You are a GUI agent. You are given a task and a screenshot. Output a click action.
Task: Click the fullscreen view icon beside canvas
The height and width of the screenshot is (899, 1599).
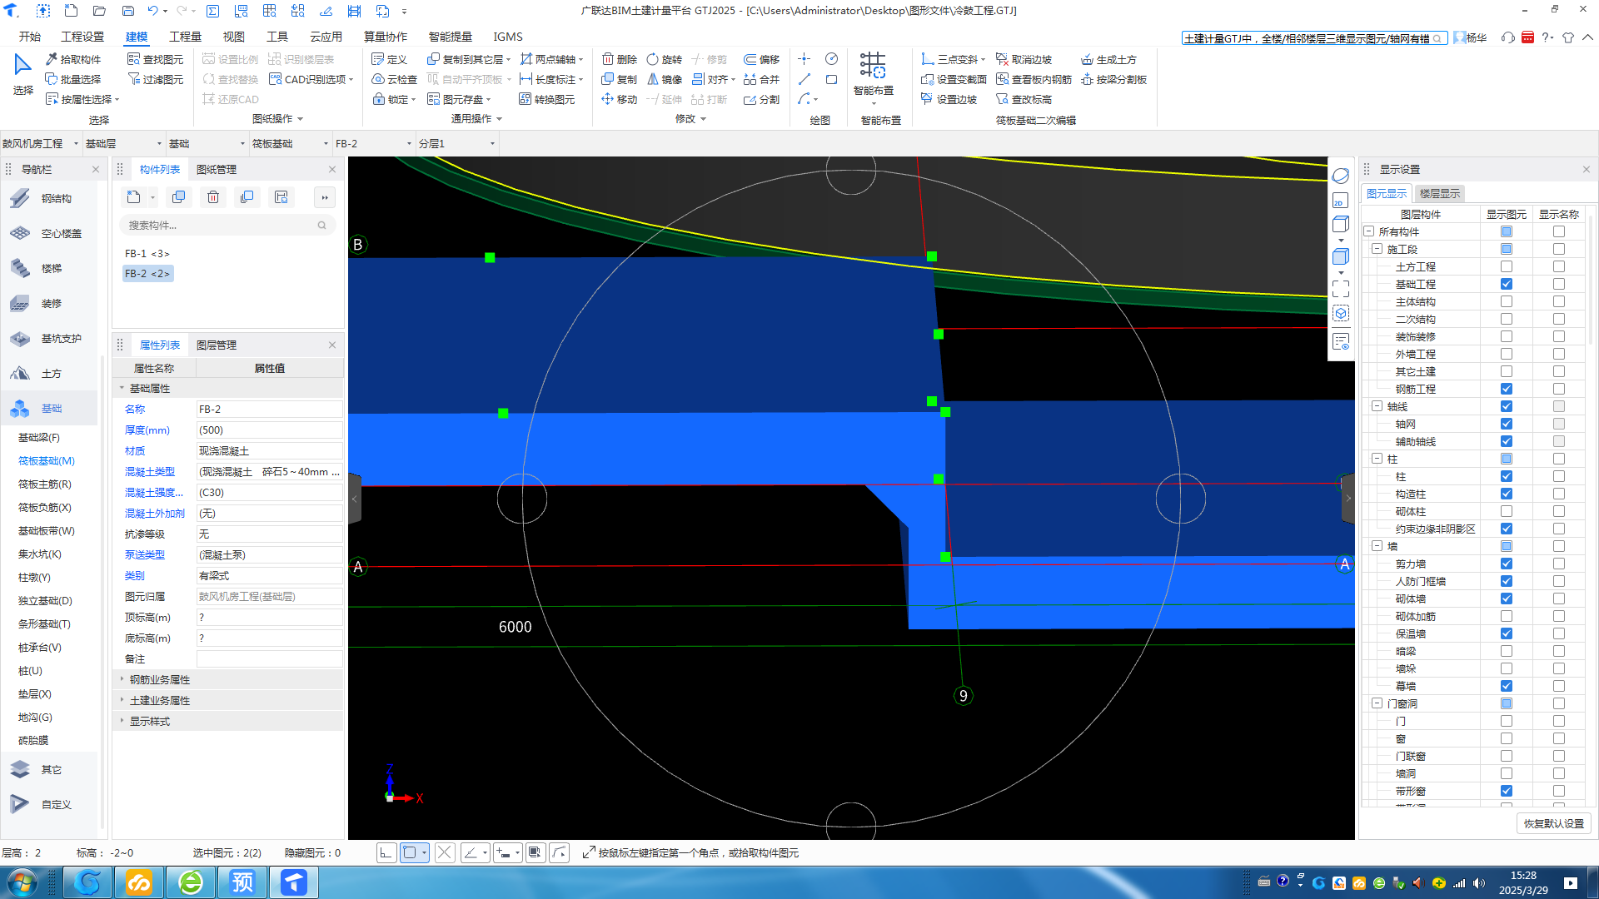(1340, 289)
